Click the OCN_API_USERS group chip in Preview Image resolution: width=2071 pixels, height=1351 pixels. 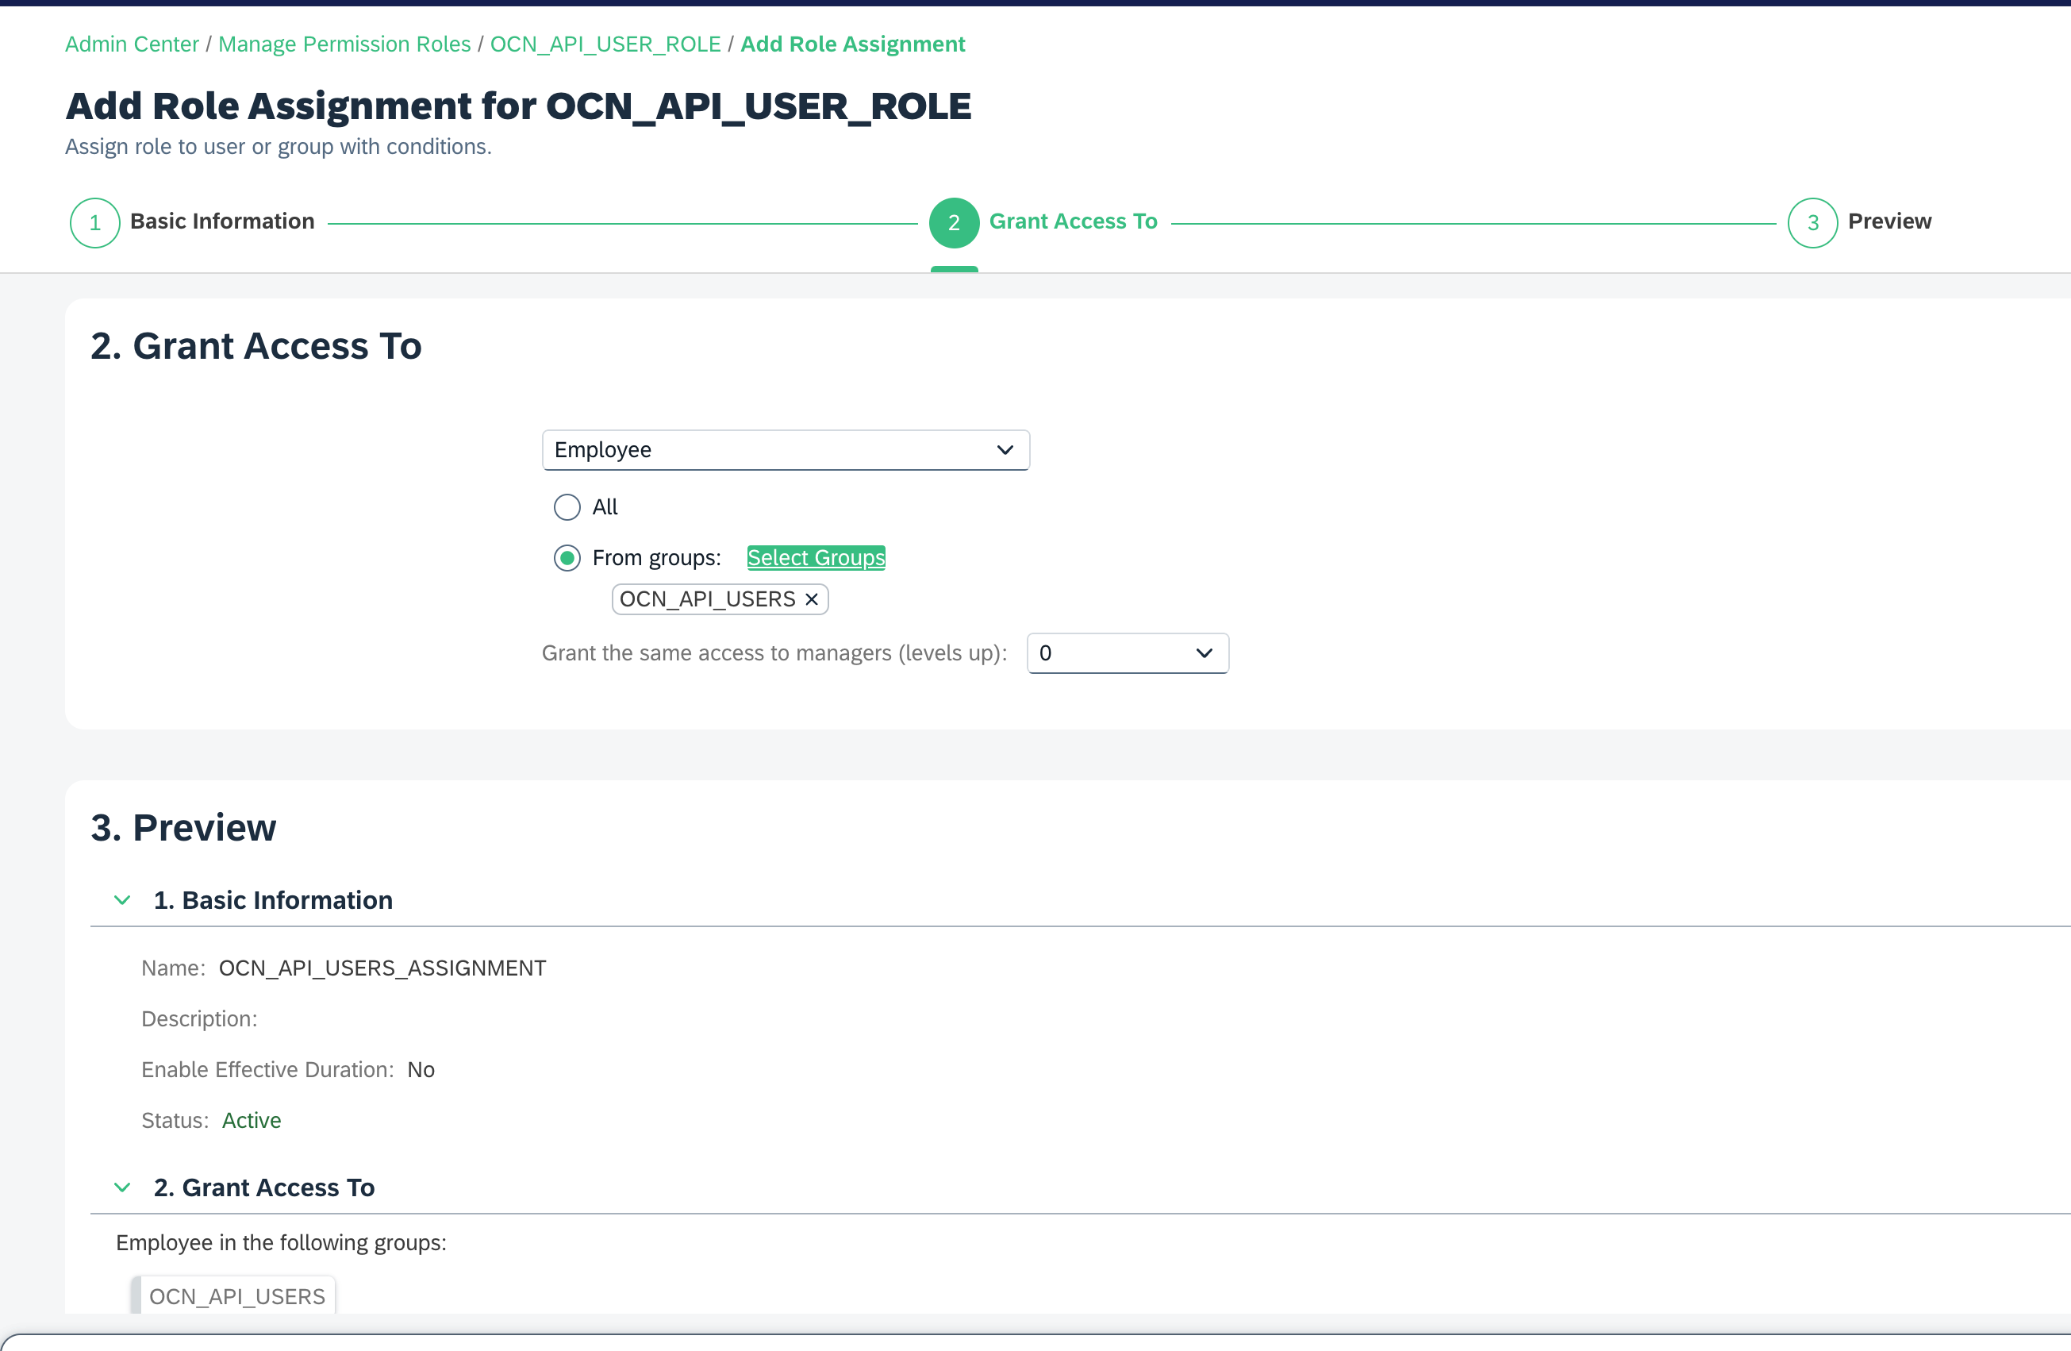(x=236, y=1296)
